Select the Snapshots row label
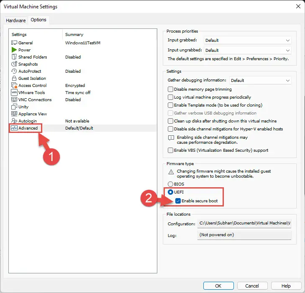Image resolution: width=305 pixels, height=293 pixels. [x=28, y=64]
